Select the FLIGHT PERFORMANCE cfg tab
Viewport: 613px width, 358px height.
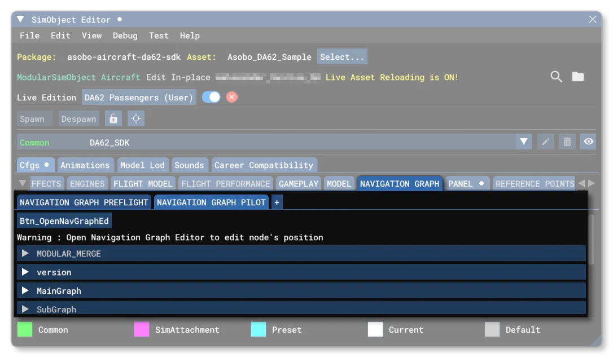tap(226, 183)
